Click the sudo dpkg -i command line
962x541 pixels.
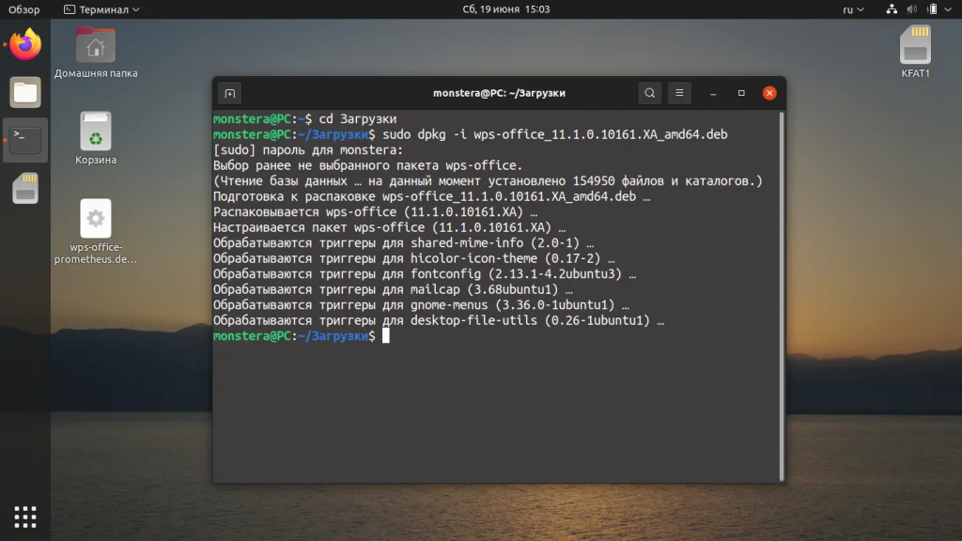pyautogui.click(x=471, y=134)
